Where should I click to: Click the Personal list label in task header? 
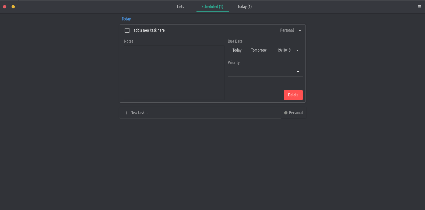coord(287,30)
